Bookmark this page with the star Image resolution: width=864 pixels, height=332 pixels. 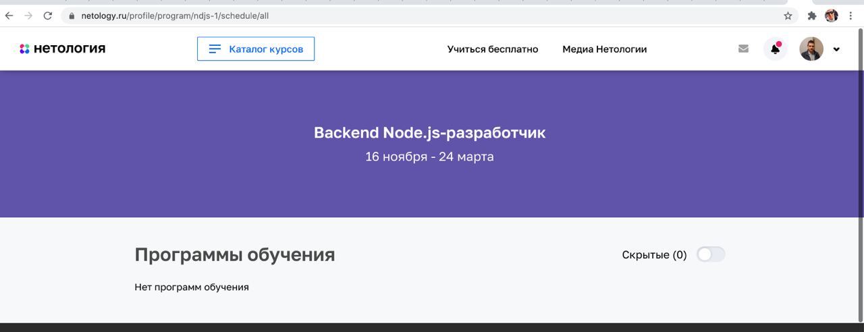788,16
